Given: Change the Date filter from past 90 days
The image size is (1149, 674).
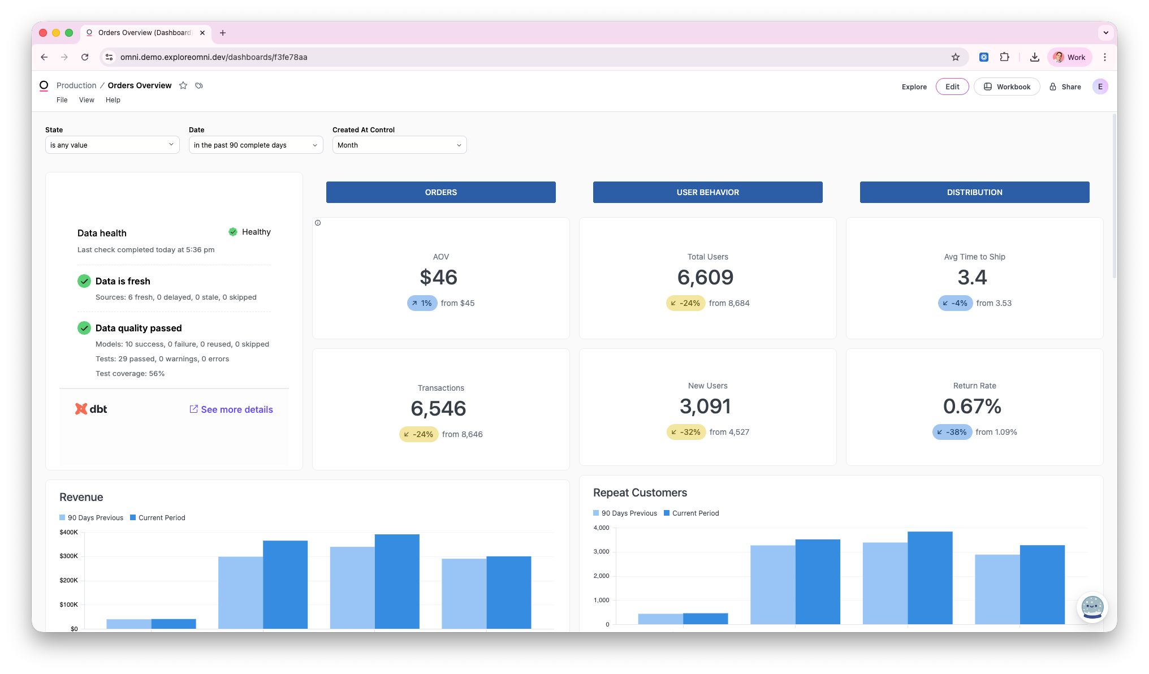Looking at the screenshot, I should pyautogui.click(x=256, y=145).
